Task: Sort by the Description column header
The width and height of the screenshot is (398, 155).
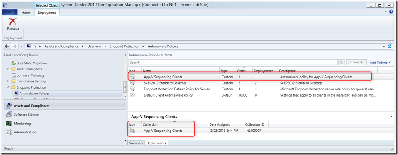Action: click(x=328, y=70)
